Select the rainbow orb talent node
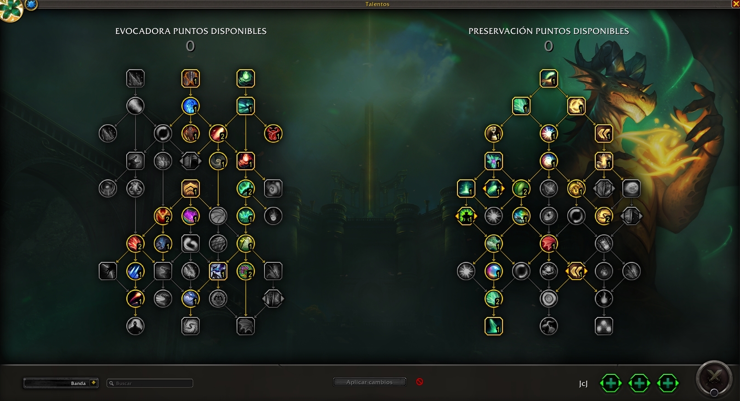The image size is (740, 401). point(493,271)
